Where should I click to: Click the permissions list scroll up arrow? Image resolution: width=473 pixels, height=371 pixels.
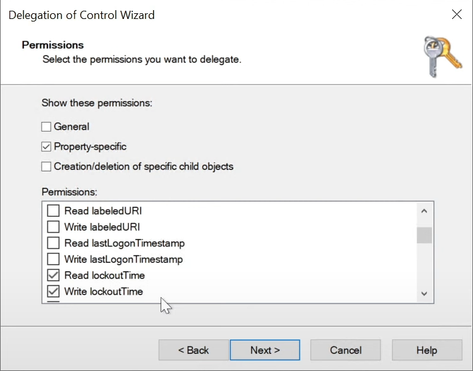[424, 211]
